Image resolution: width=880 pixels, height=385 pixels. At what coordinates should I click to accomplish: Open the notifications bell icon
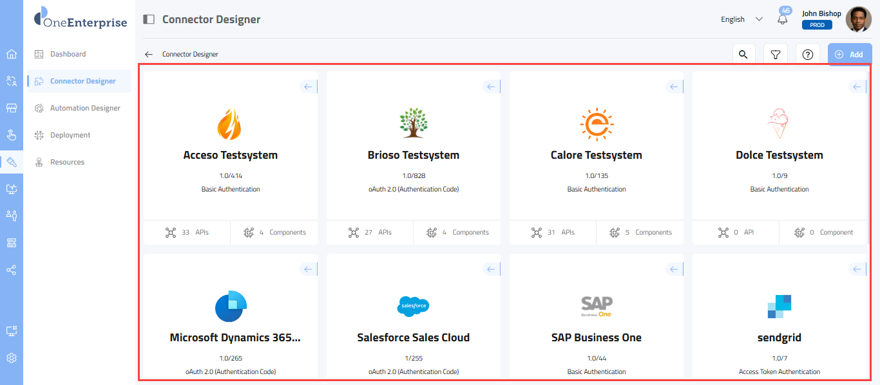783,19
